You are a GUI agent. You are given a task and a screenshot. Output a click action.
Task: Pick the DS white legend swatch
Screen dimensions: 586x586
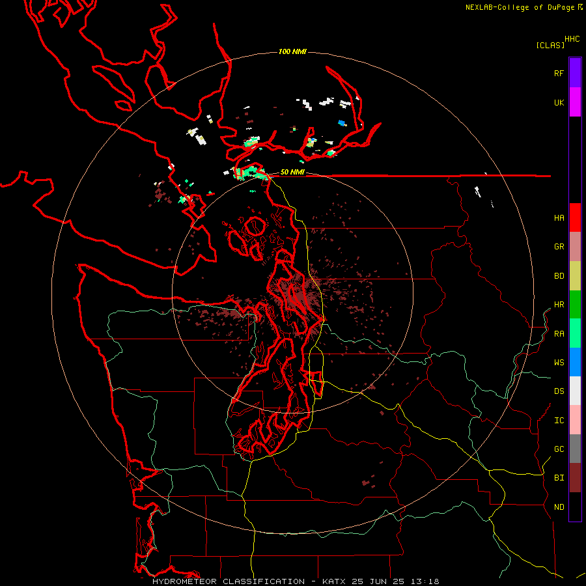(575, 391)
